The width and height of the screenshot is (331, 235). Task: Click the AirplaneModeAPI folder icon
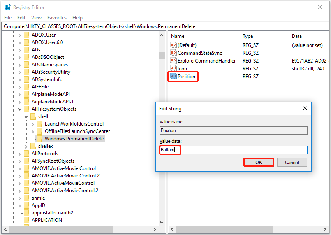coord(27,94)
